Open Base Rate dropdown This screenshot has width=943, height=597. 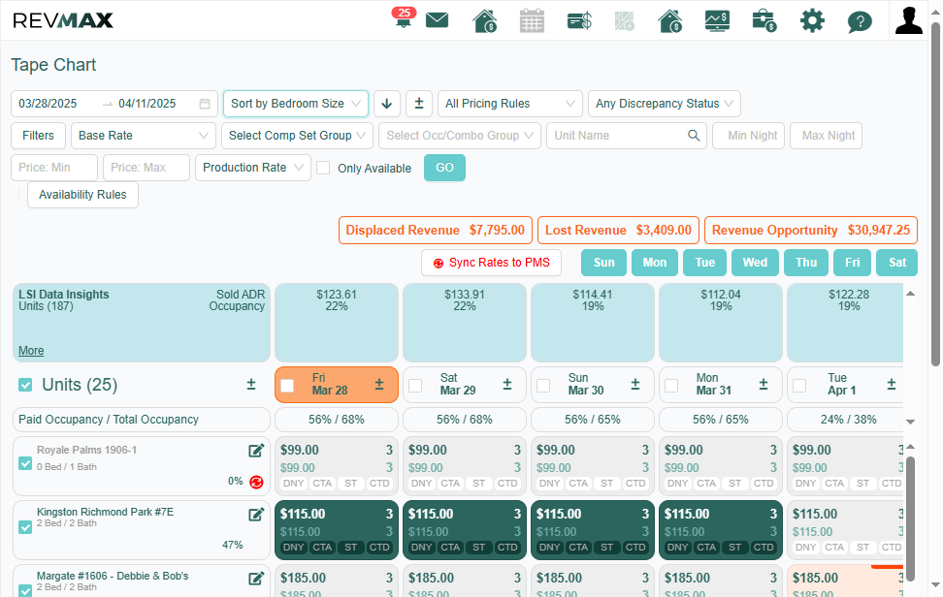(144, 135)
